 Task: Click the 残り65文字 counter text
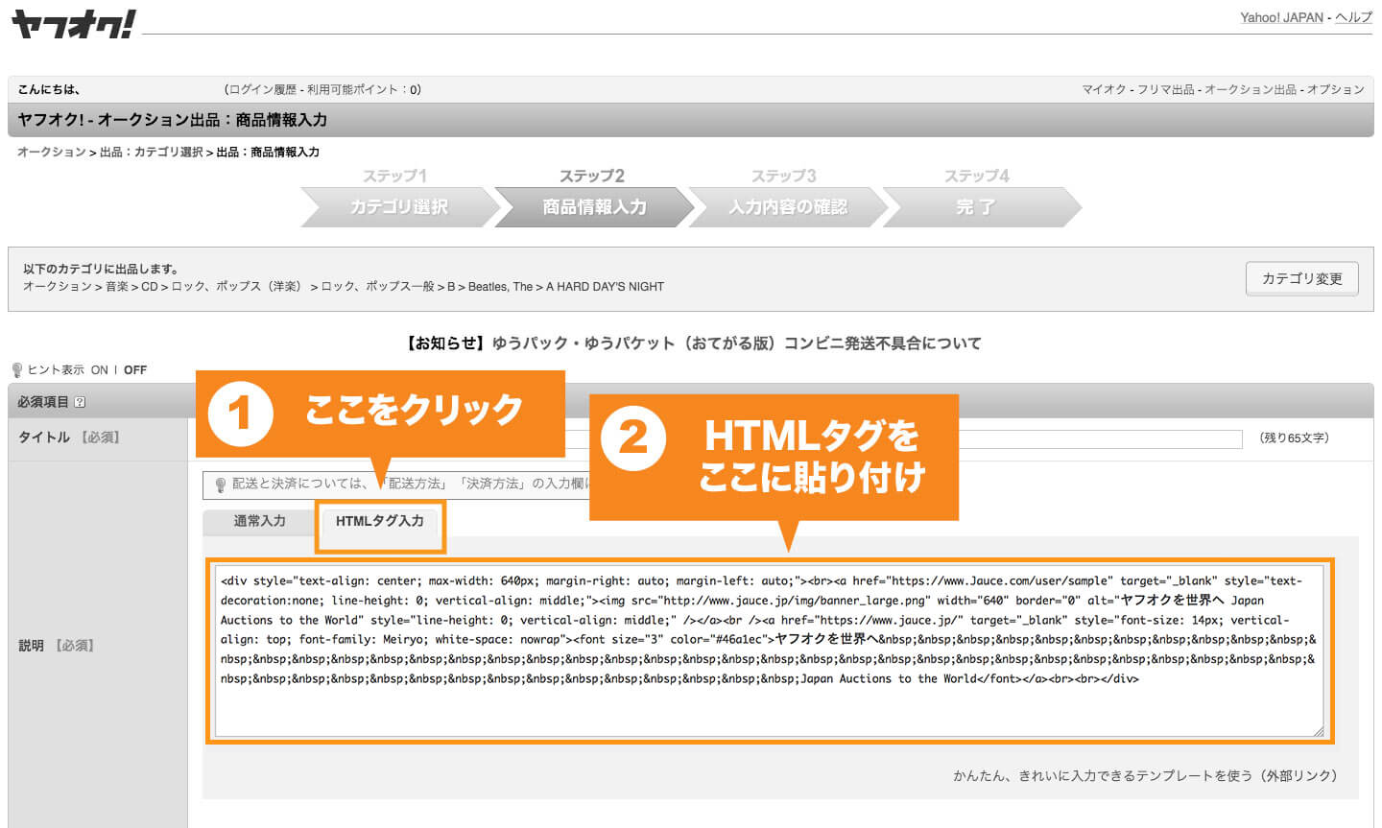[1293, 438]
